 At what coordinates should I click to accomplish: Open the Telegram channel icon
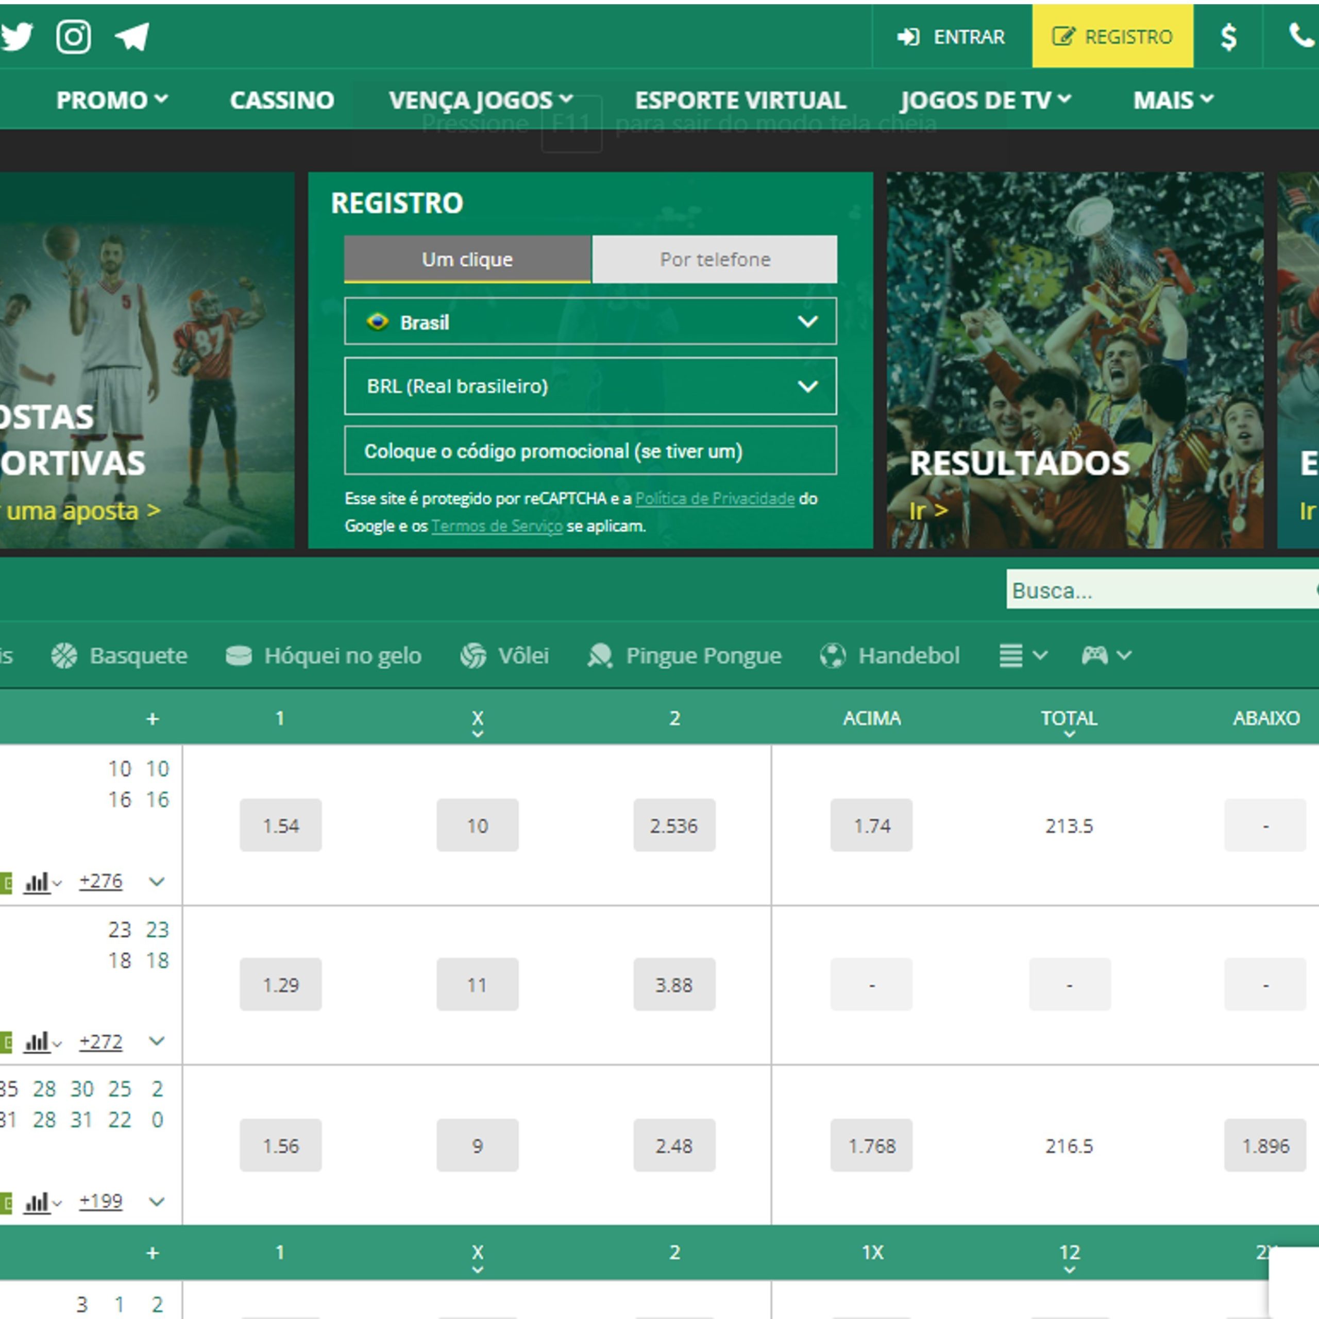tap(132, 36)
